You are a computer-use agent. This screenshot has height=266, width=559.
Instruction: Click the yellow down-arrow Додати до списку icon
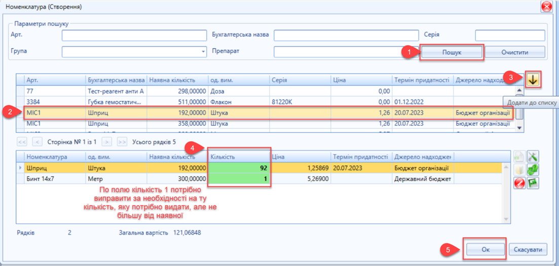click(533, 80)
